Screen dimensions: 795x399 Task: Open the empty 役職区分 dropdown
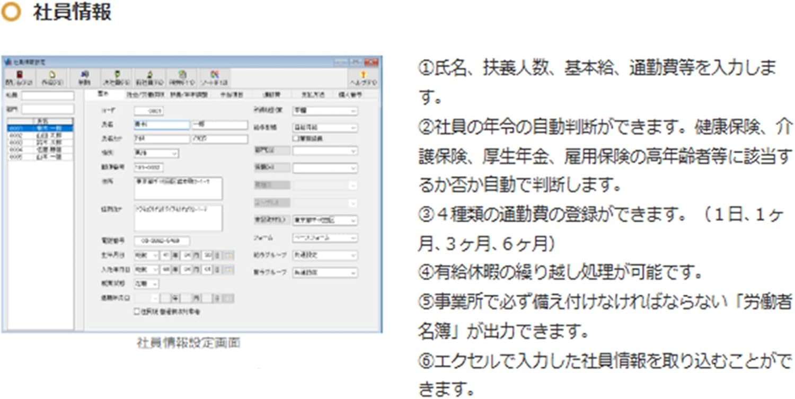325,168
